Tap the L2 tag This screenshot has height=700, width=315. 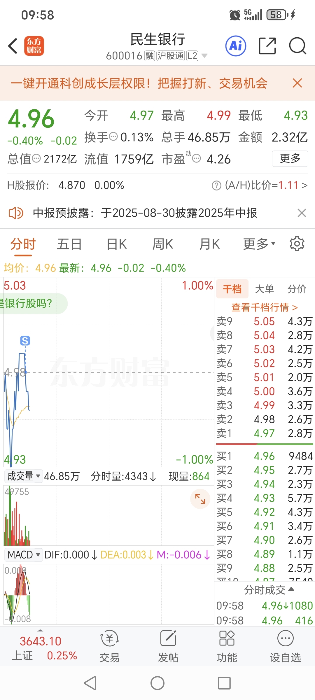click(192, 56)
